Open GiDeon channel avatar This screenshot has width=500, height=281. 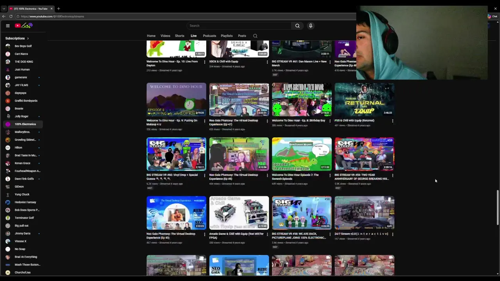(x=8, y=187)
